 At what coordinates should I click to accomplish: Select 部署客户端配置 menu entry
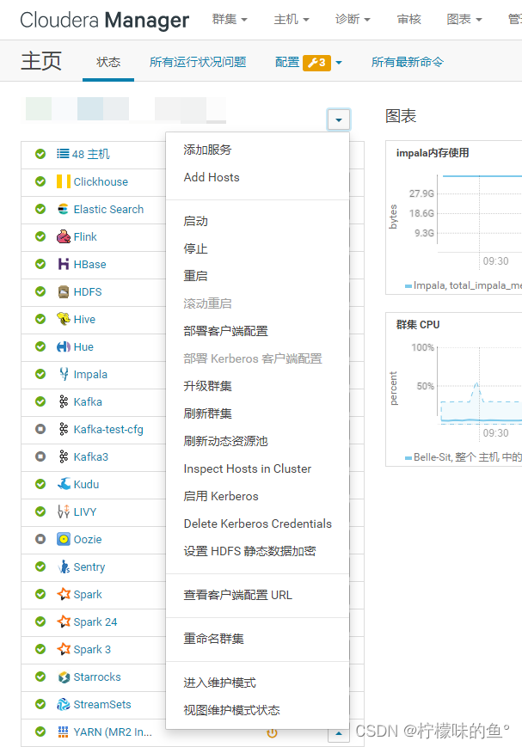pyautogui.click(x=257, y=331)
